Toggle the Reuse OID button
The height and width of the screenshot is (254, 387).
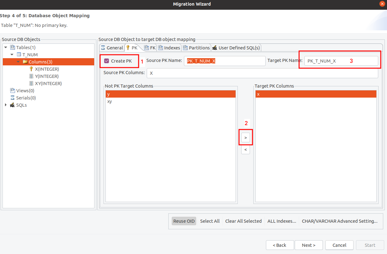point(184,221)
